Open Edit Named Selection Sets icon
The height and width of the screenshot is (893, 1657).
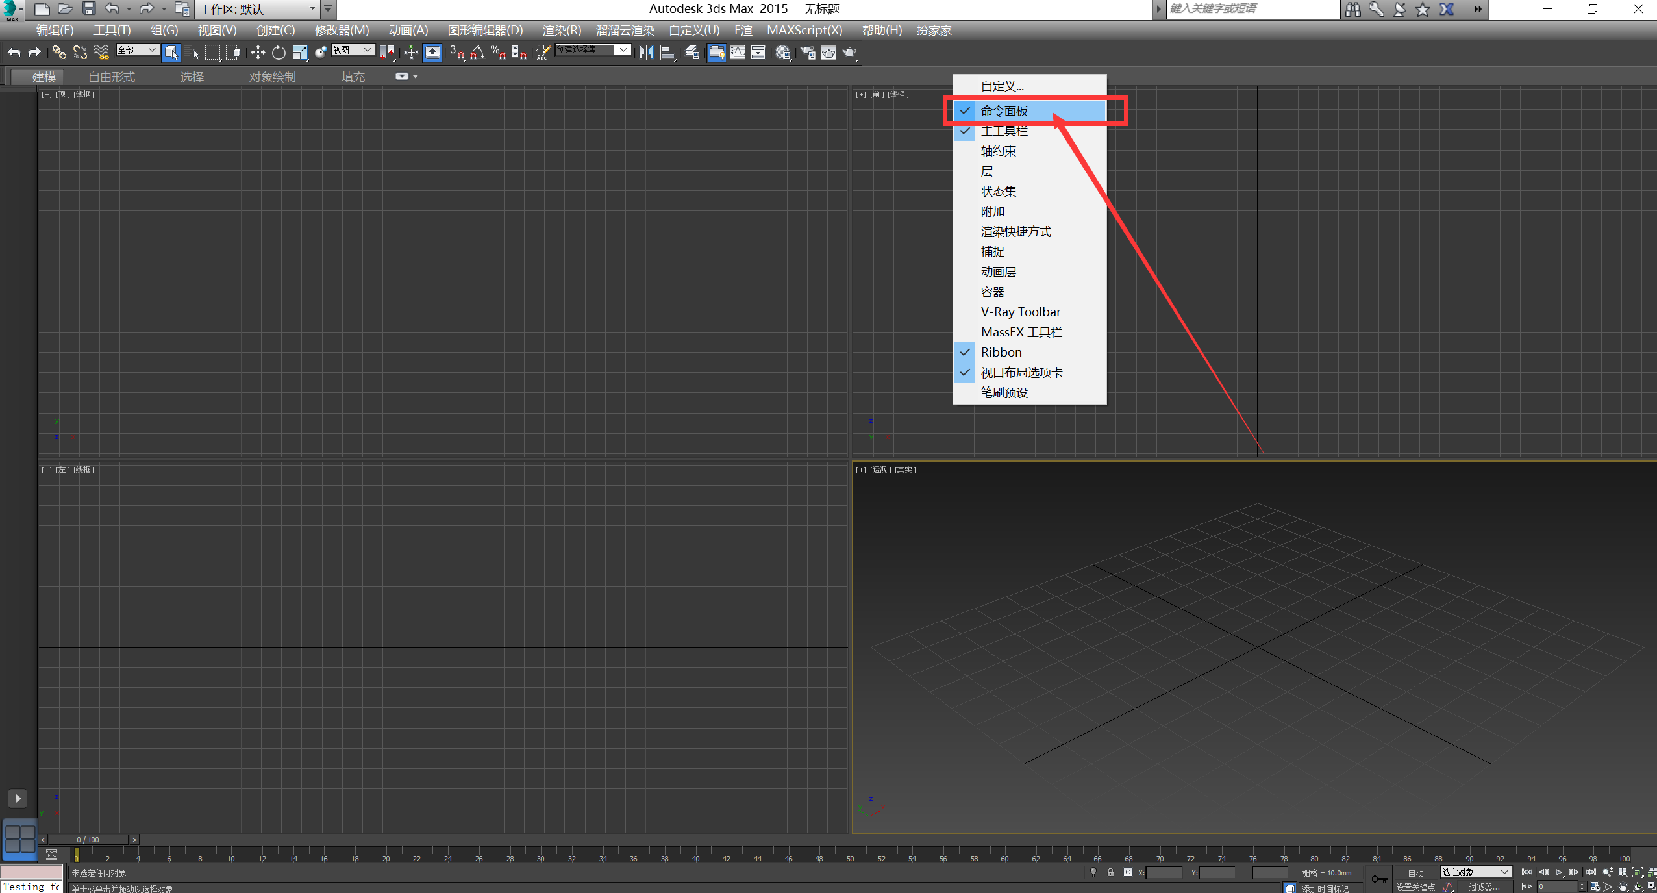543,53
